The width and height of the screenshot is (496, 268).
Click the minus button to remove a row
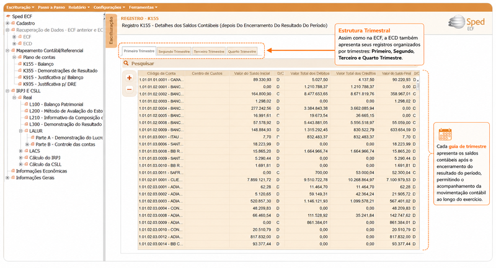click(x=129, y=89)
